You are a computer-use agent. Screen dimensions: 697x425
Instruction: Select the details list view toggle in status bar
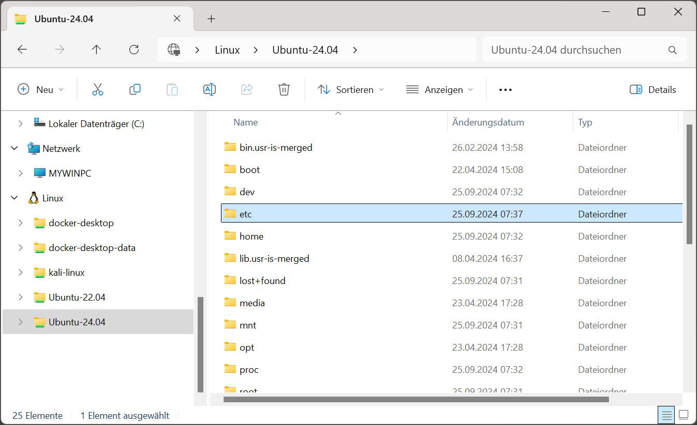667,415
